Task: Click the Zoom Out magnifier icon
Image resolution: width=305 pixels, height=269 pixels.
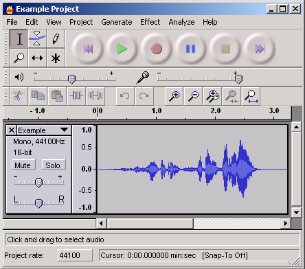Action: (x=194, y=96)
